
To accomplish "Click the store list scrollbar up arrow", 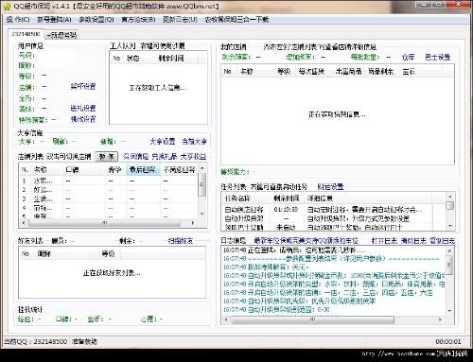I will [x=202, y=168].
